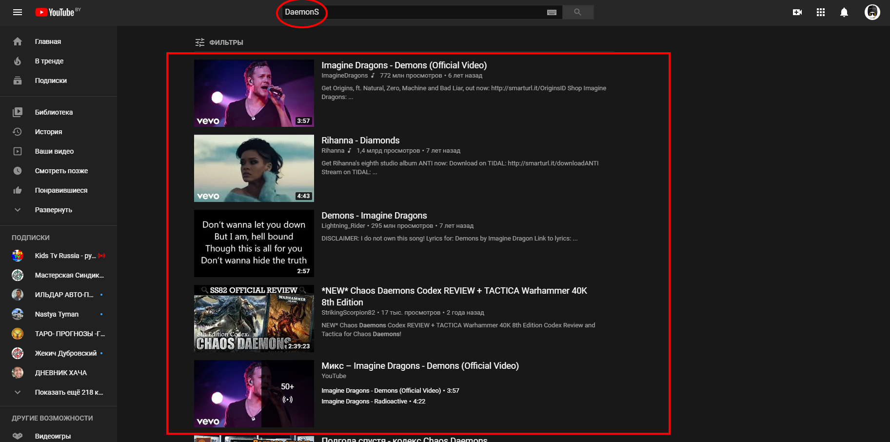The height and width of the screenshot is (442, 890).
Task: Open the on-screen keyboard icon in search
Action: point(552,12)
